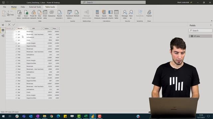Image resolution: width=213 pixels, height=119 pixels.
Task: Open Outlook from the taskbar
Action: pos(31,116)
